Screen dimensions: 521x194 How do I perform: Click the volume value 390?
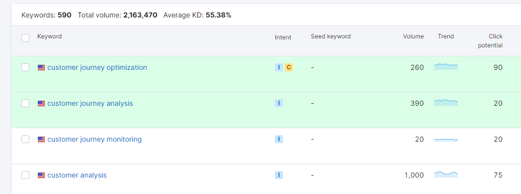(417, 104)
